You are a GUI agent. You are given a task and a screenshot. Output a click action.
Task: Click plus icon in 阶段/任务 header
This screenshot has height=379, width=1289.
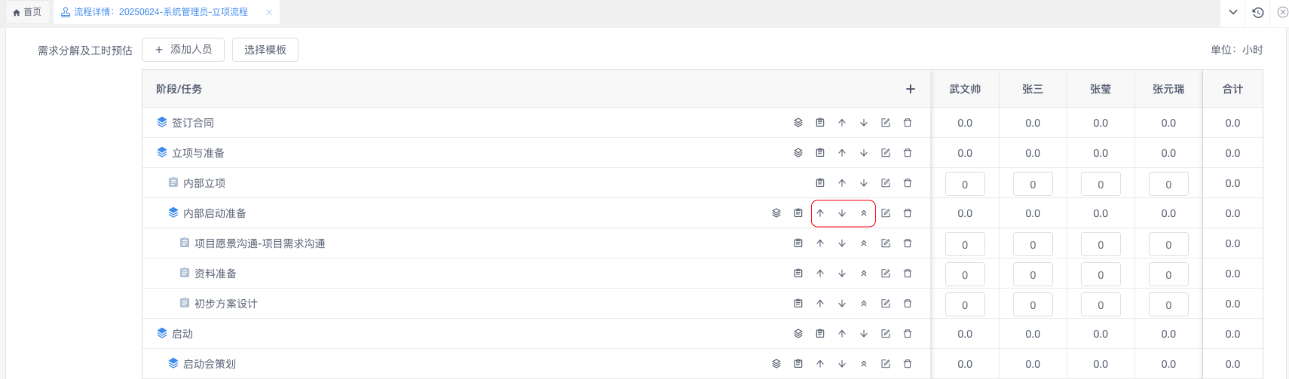[x=911, y=89]
